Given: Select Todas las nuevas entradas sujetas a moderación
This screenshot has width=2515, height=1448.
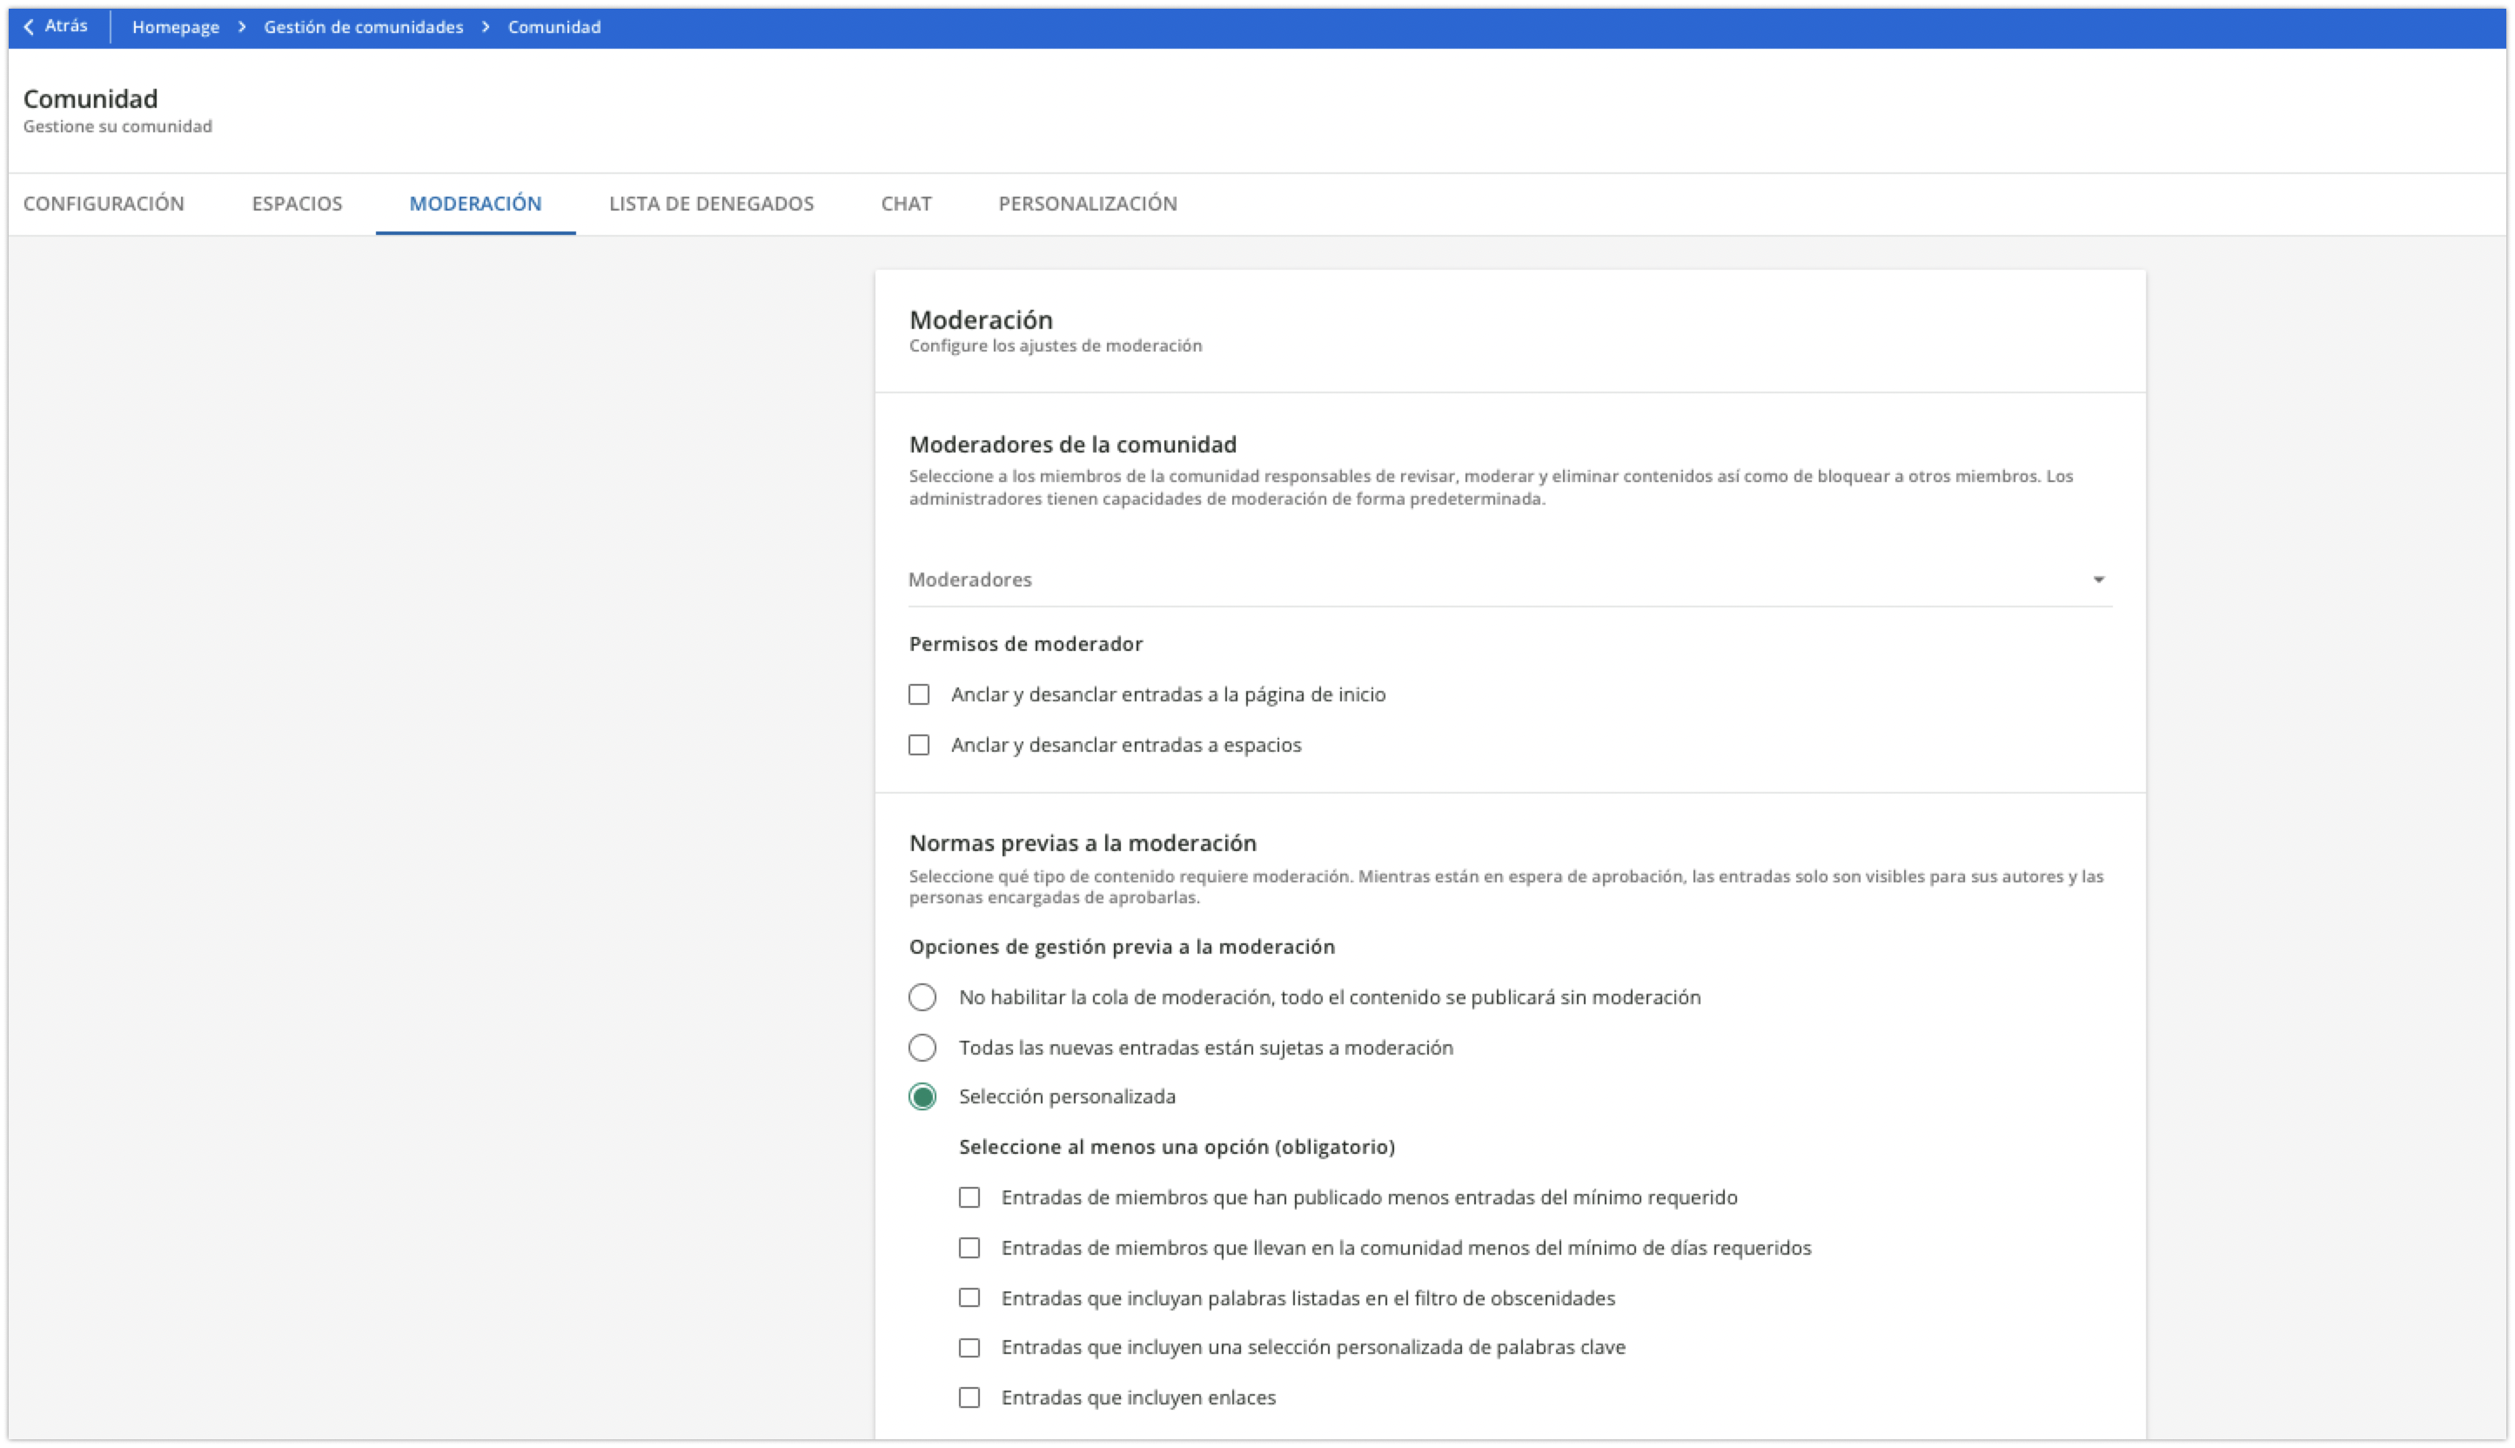Looking at the screenshot, I should 922,1047.
